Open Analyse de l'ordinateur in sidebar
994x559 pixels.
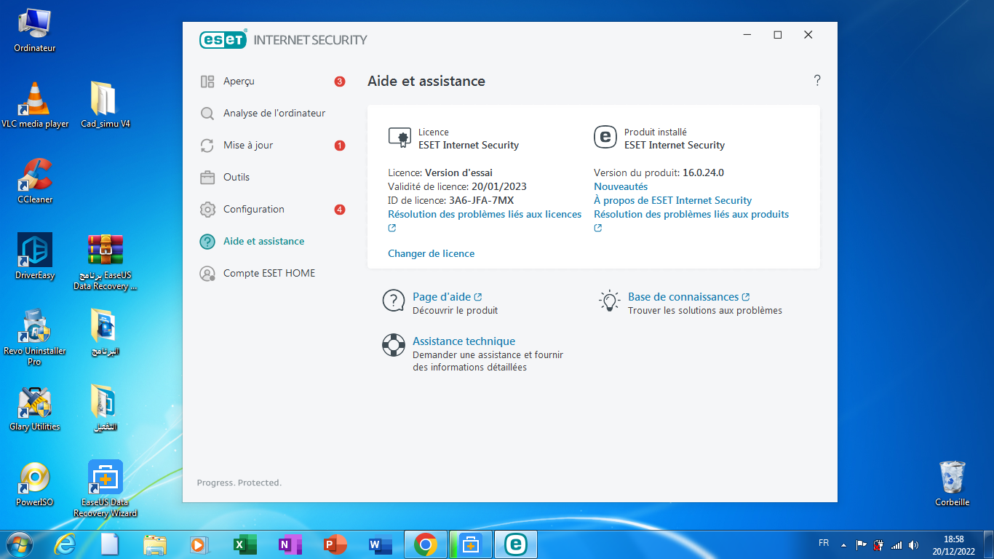coord(273,114)
